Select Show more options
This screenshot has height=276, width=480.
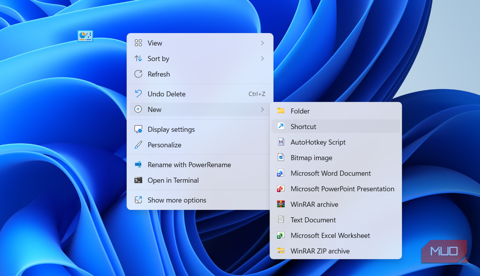coord(200,200)
